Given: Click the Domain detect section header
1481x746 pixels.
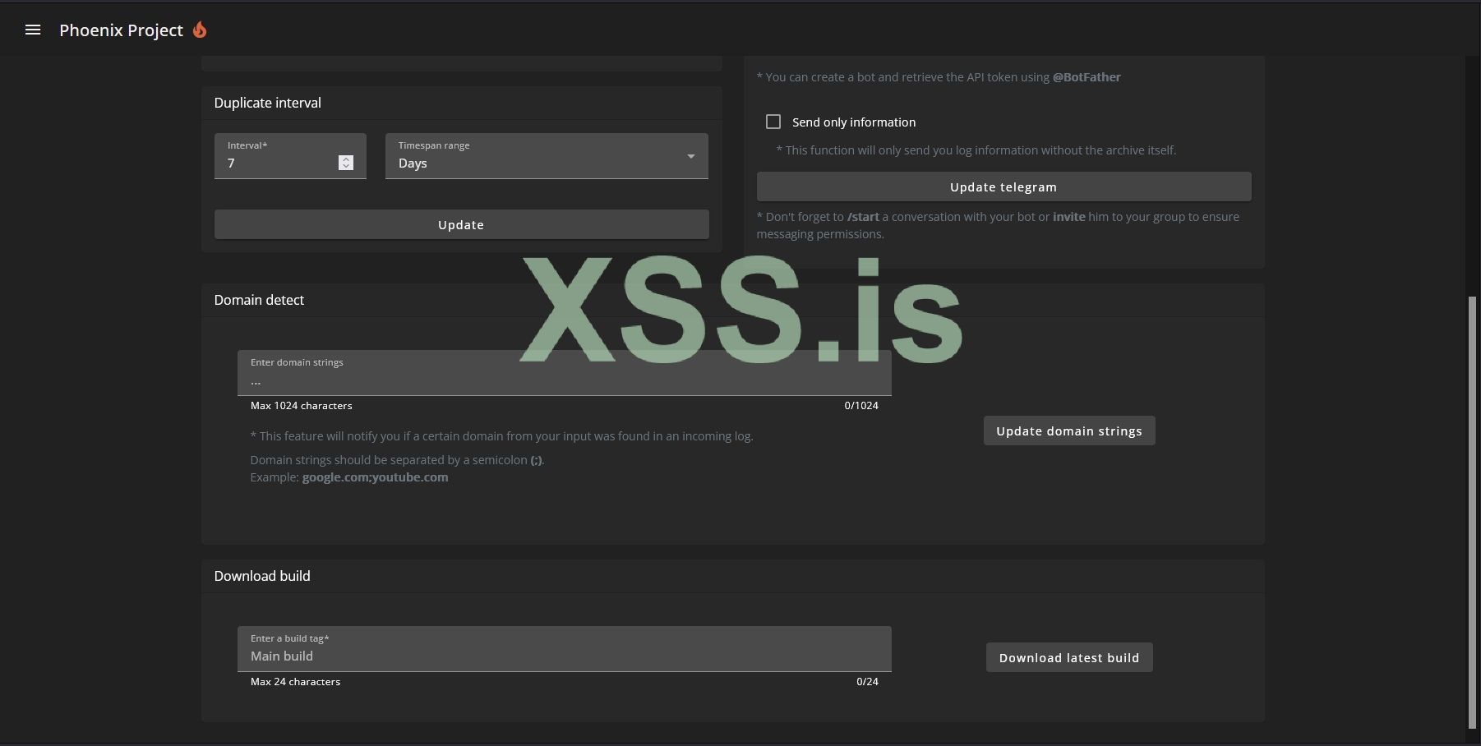Looking at the screenshot, I should (x=259, y=299).
